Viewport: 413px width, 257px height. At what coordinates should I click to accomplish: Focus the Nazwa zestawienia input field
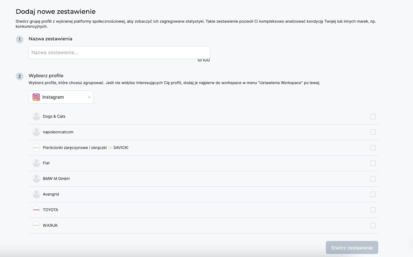[119, 53]
